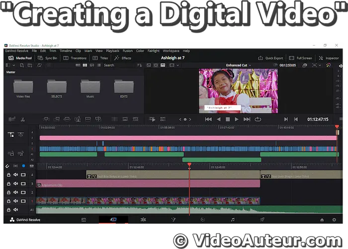Viewport: 348px width, 249px height.
Task: Click the media pool sort icon
Action: click(139, 65)
